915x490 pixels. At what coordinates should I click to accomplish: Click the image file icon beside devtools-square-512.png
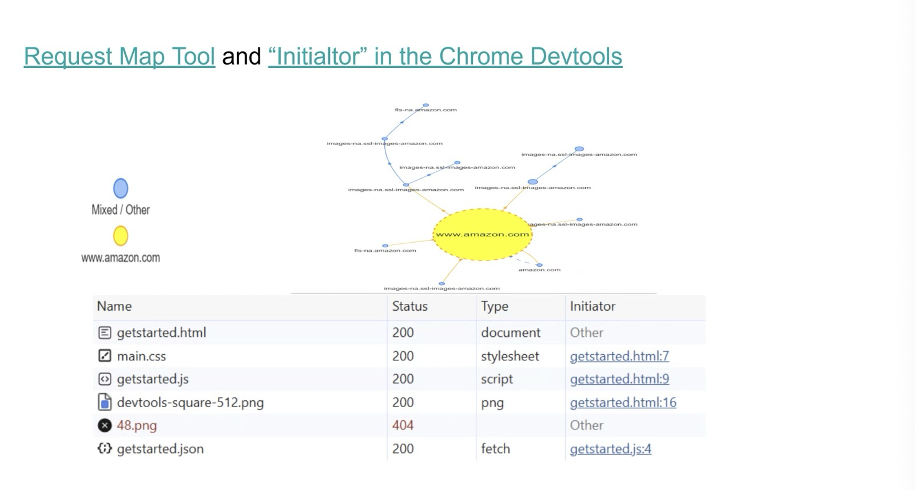pos(105,402)
